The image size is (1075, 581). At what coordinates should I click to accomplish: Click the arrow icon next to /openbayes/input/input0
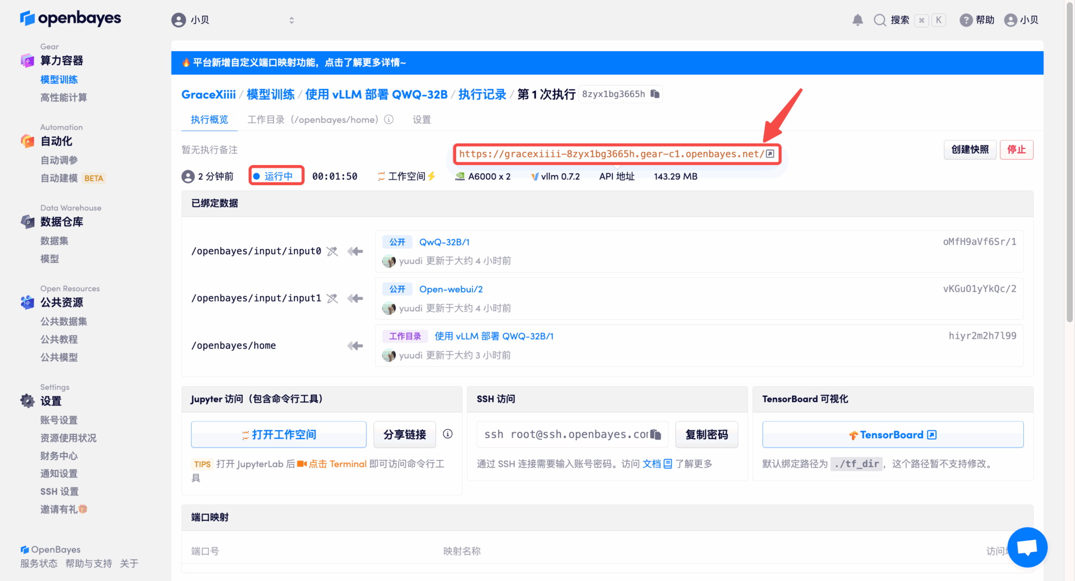coord(355,251)
